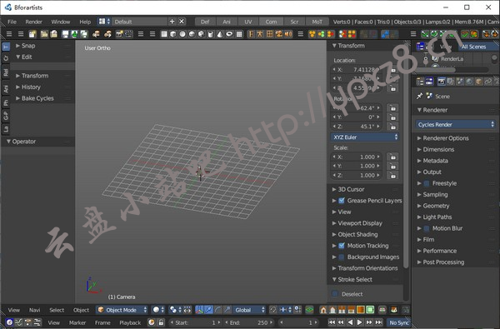The width and height of the screenshot is (500, 329).
Task: Add a grid primitive from toolbar
Action: (x=239, y=34)
